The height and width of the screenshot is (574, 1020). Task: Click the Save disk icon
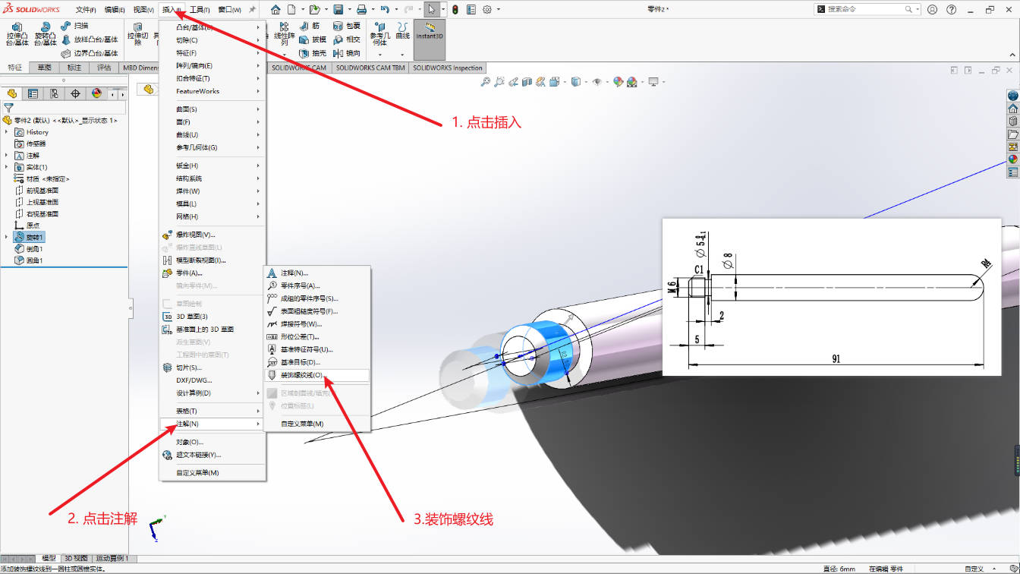[338, 10]
